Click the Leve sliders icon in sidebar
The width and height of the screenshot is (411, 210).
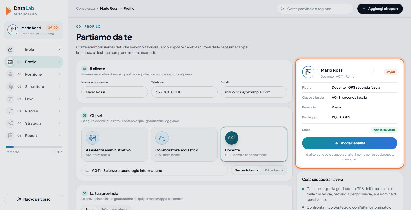tap(10, 99)
